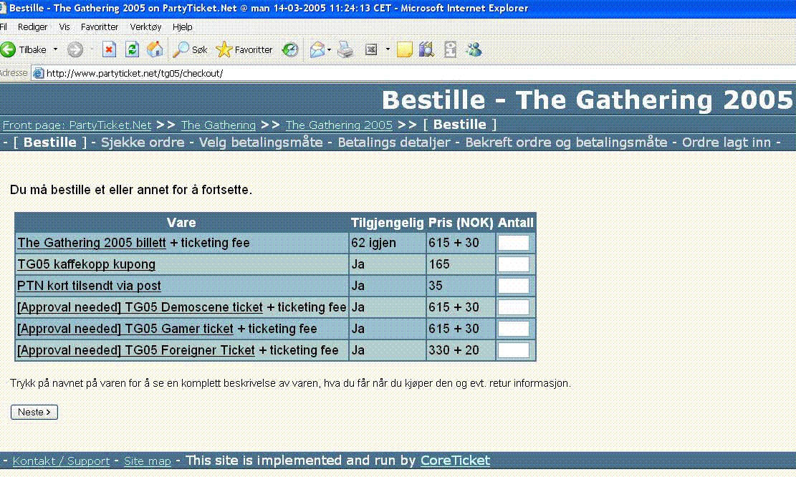The image size is (796, 477).
Task: Click 'Sjekke ordre' step text
Action: [143, 143]
